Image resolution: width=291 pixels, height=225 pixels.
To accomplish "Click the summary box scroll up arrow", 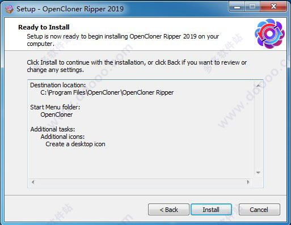I will (258, 86).
